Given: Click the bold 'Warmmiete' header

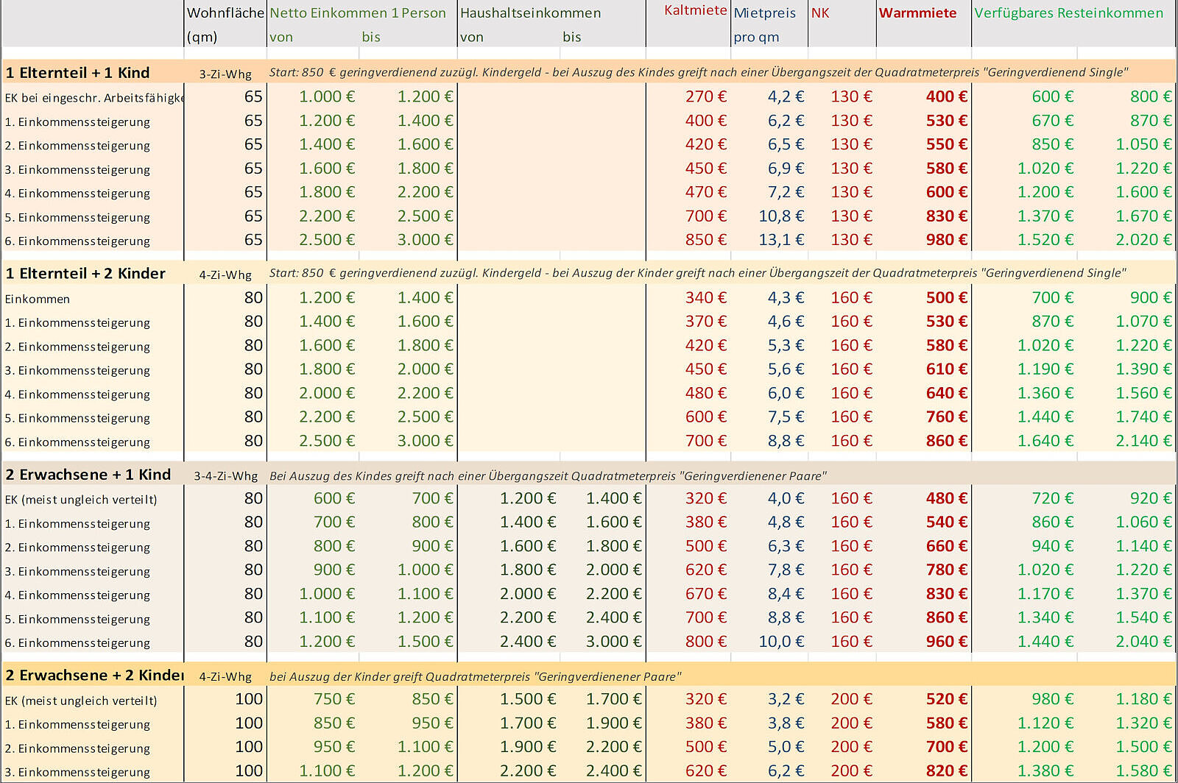Looking at the screenshot, I should pos(917,13).
